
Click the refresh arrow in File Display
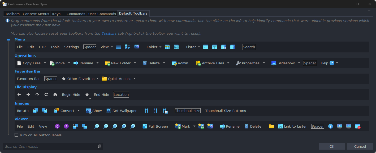(x=46, y=94)
